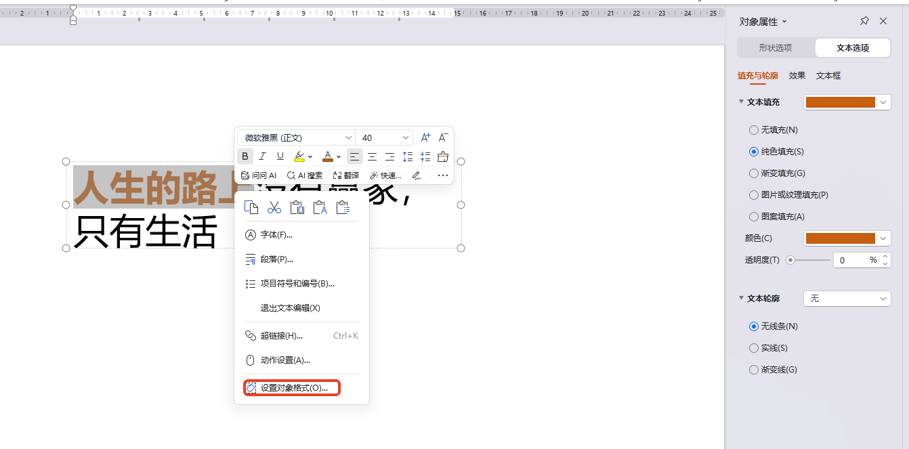Screen dimensions: 909x449
Task: Decrease font size with A- icon
Action: pyautogui.click(x=443, y=137)
